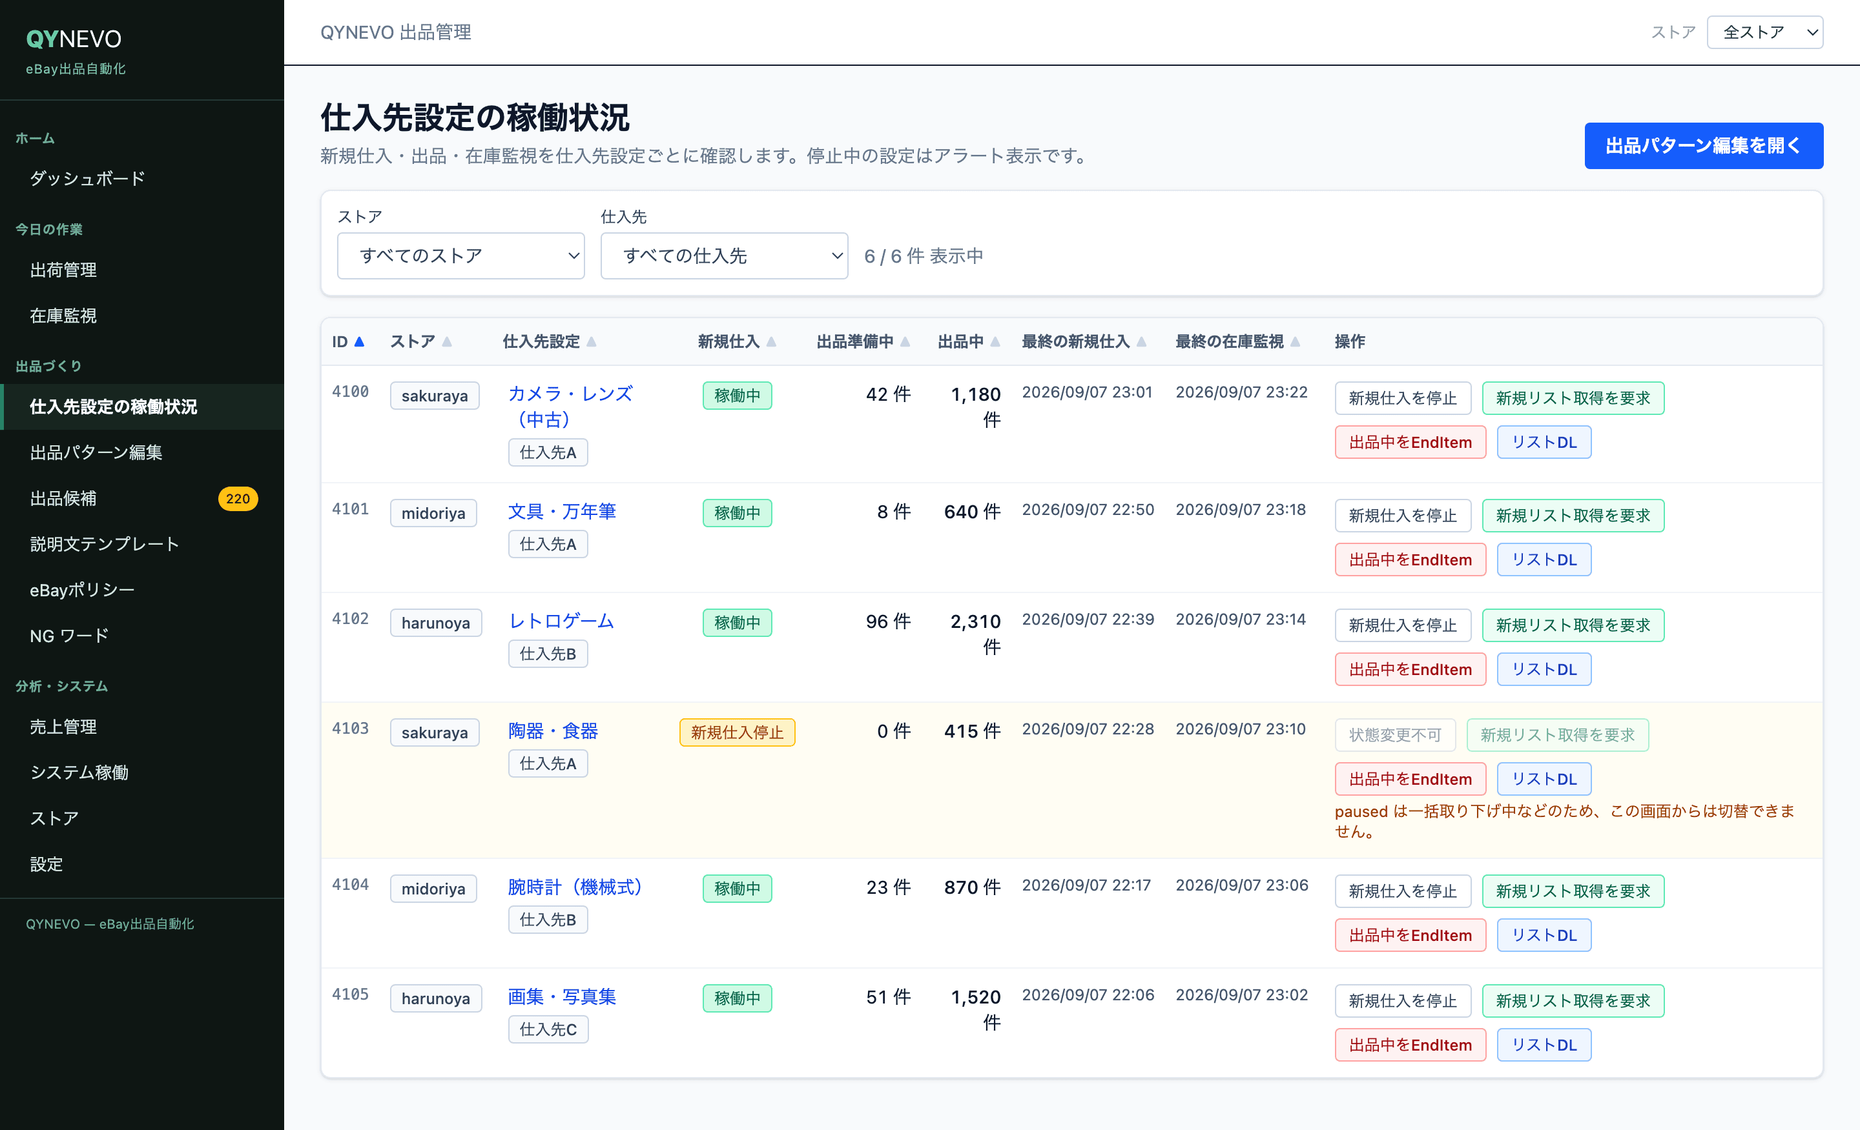Click 出品中をEndItem for row 4104
This screenshot has height=1130, width=1860.
point(1410,935)
